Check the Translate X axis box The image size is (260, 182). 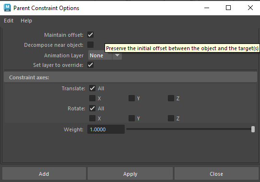point(92,98)
